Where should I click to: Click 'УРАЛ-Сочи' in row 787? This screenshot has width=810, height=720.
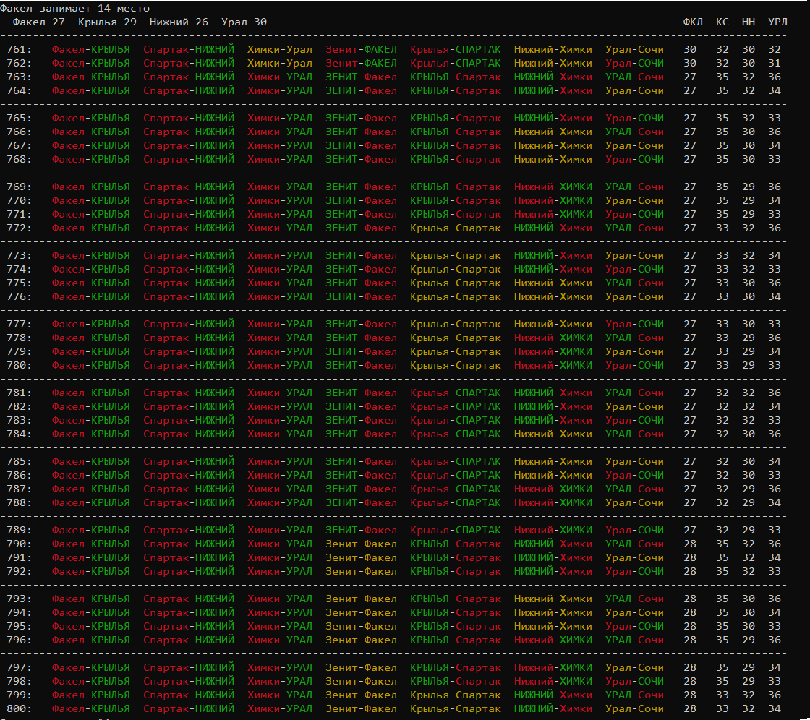pos(634,489)
